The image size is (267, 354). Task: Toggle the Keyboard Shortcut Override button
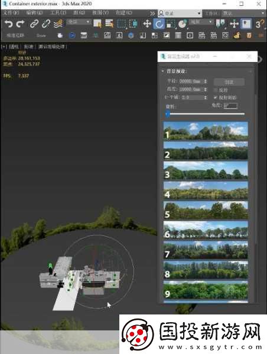pyautogui.click(x=246, y=24)
